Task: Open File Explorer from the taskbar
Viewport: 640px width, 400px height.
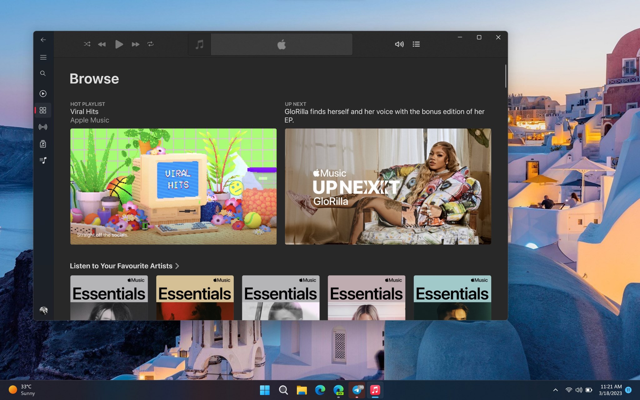Action: click(x=302, y=390)
